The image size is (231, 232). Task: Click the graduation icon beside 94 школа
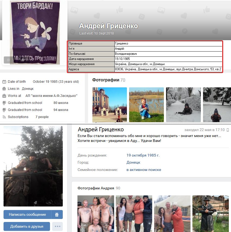pyautogui.click(x=4, y=110)
